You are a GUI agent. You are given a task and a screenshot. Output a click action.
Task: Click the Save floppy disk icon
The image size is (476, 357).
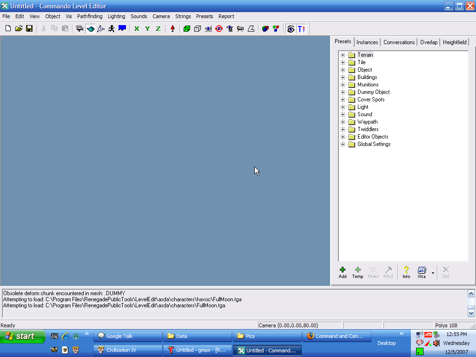click(x=29, y=29)
